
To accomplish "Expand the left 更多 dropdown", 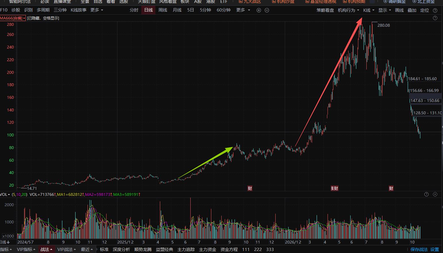I will coord(96,10).
